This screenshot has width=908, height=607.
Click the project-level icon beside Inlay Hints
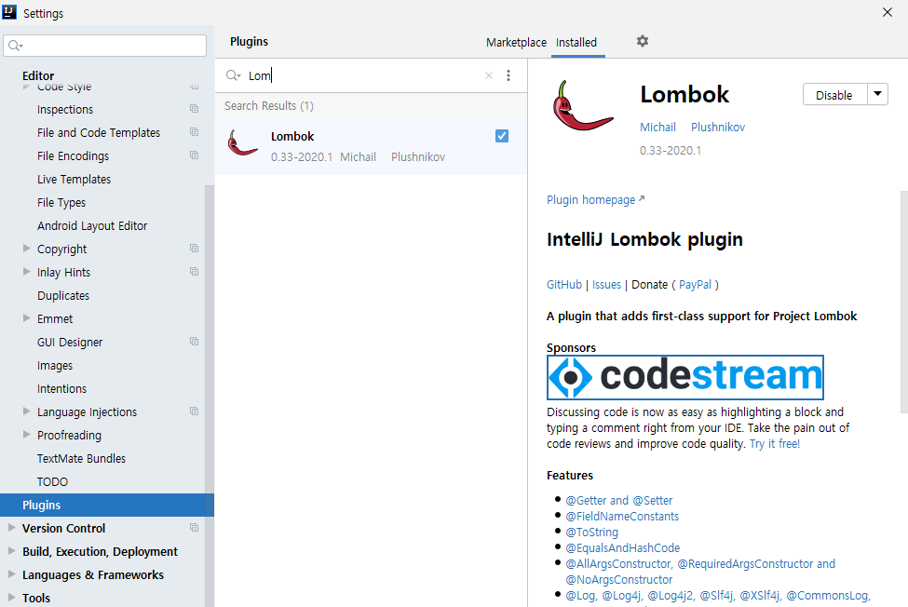(x=194, y=272)
